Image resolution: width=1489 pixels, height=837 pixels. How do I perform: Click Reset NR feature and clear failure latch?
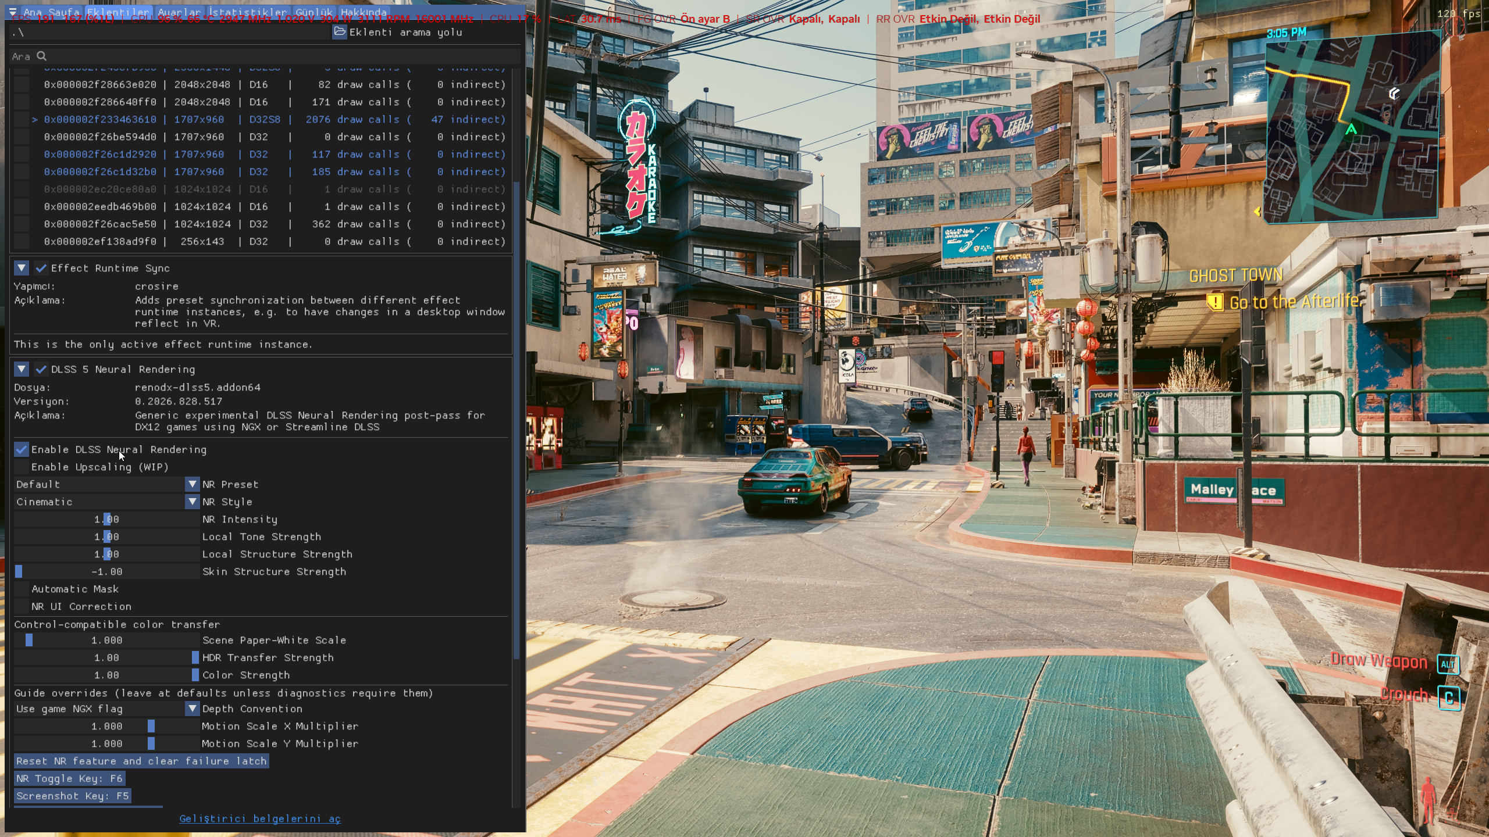[x=141, y=761]
